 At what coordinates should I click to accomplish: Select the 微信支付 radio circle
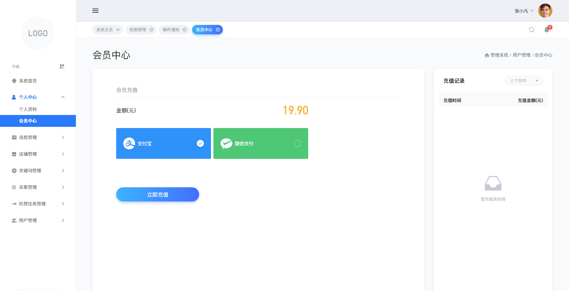click(298, 143)
